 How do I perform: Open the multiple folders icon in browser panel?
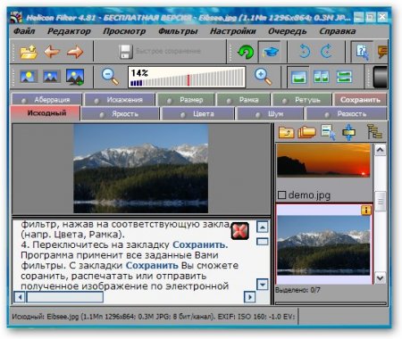[x=306, y=132]
